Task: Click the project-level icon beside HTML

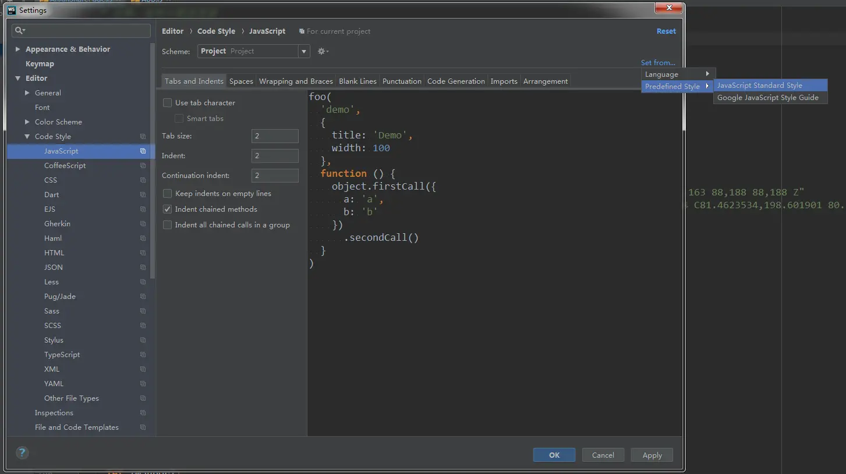Action: (x=143, y=253)
